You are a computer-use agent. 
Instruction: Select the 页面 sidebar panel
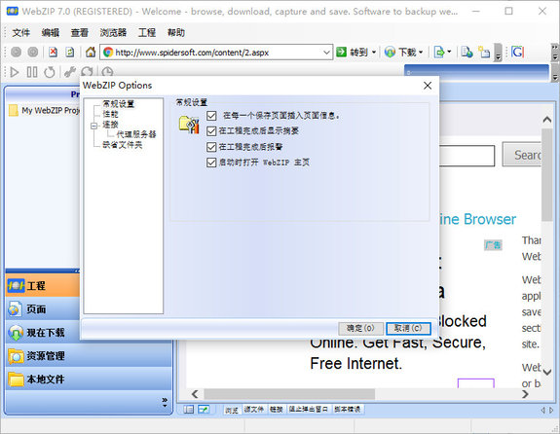(x=43, y=309)
